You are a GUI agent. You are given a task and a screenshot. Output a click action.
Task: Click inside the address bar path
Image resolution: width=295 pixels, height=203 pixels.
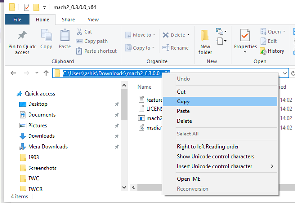click(116, 73)
